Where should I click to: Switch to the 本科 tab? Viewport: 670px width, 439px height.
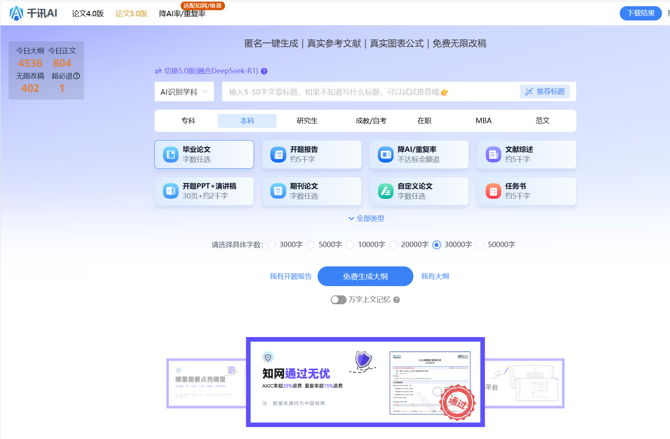click(247, 121)
